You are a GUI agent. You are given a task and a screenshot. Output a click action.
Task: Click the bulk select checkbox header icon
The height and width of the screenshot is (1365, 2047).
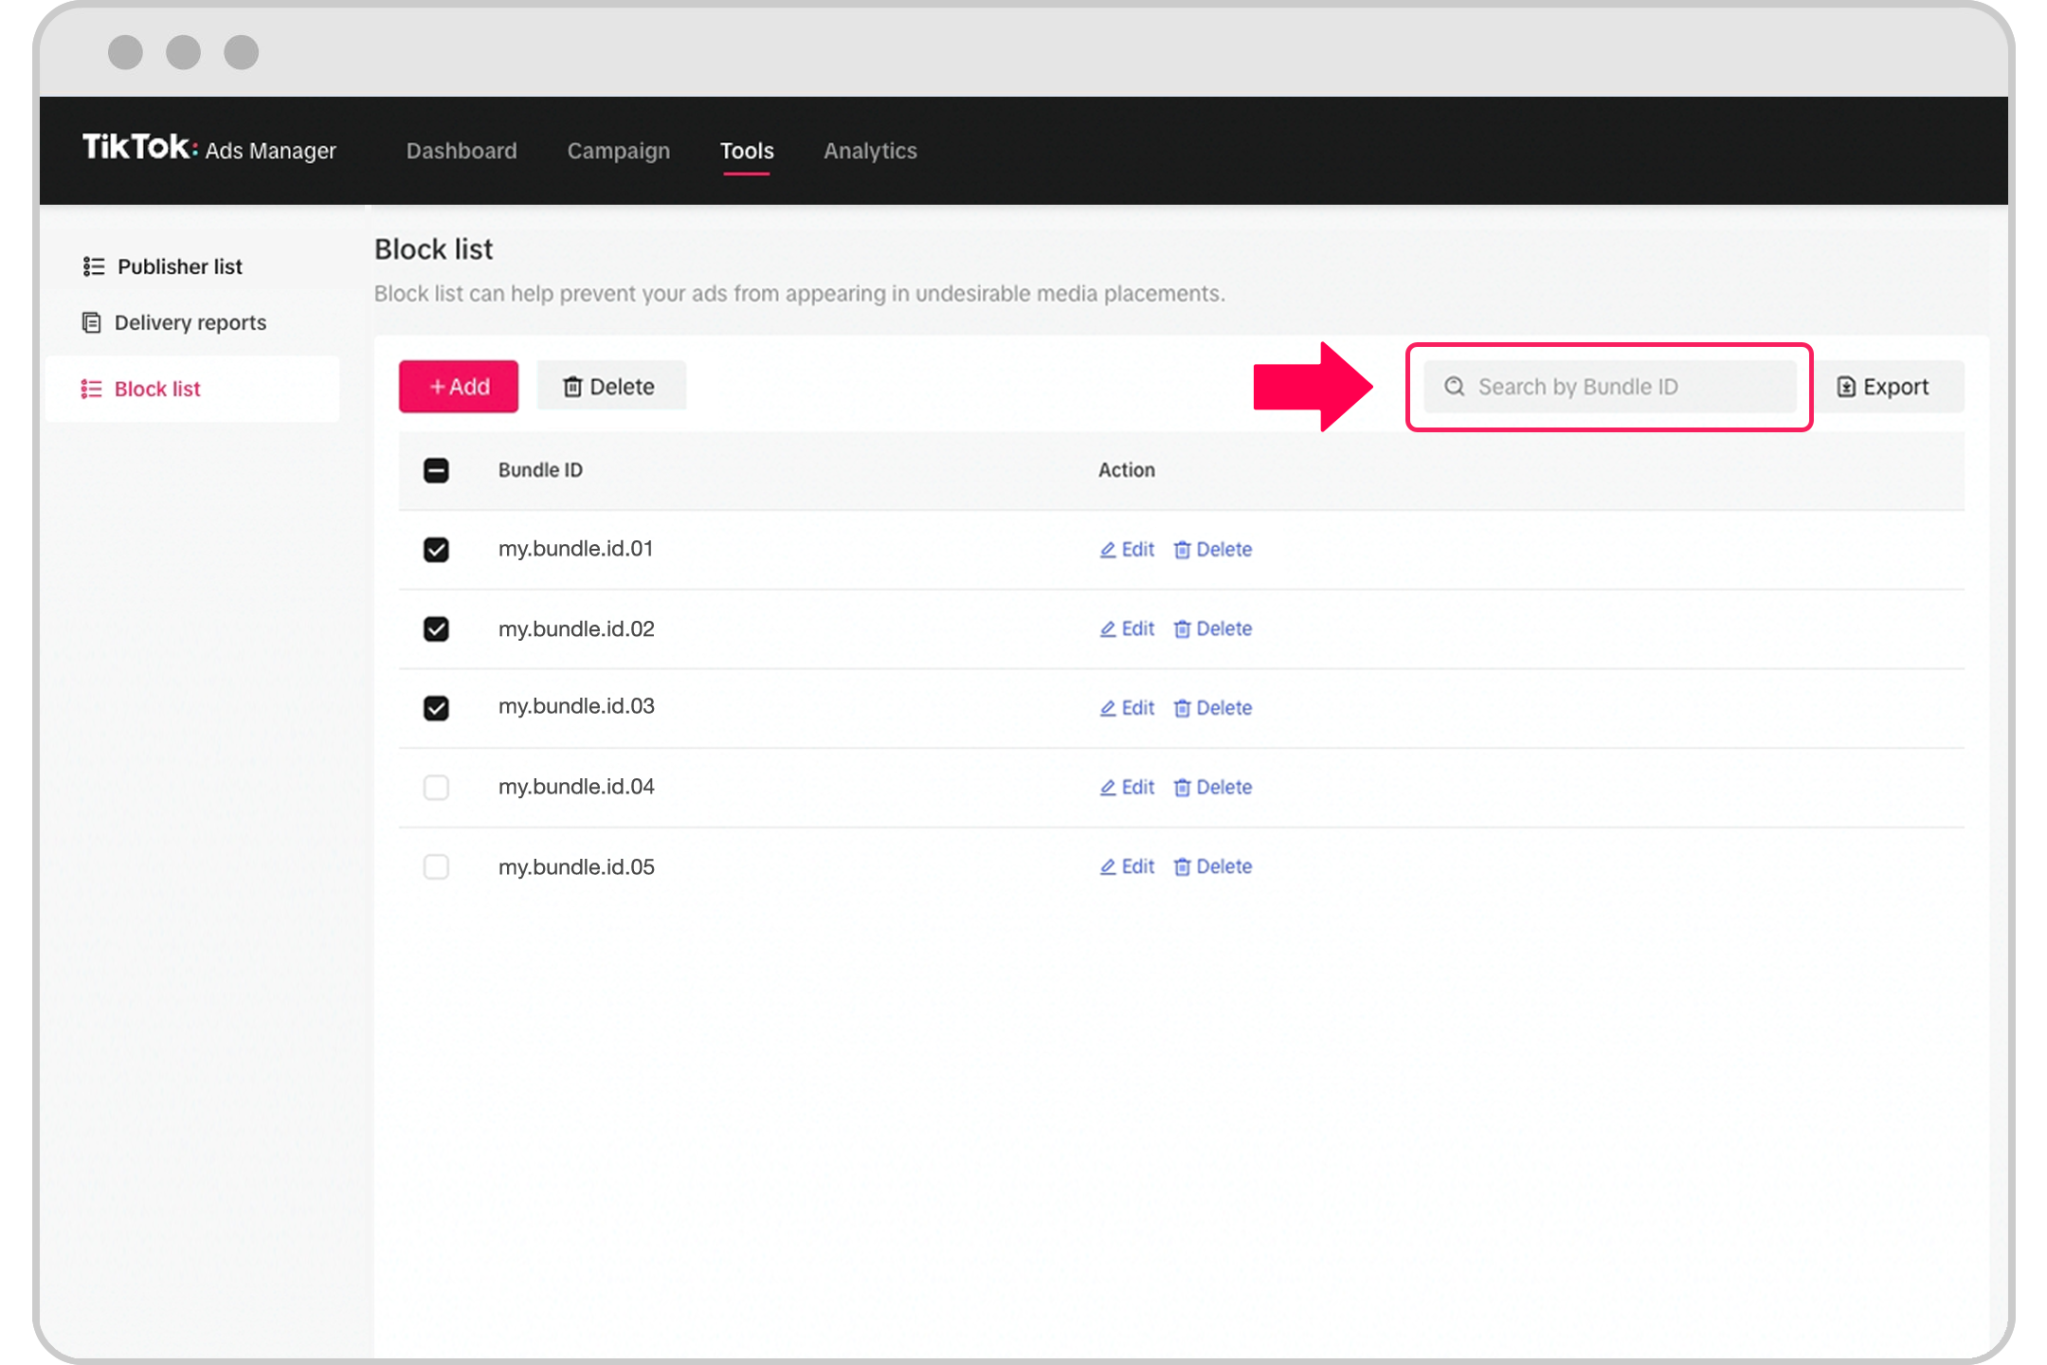pos(436,469)
